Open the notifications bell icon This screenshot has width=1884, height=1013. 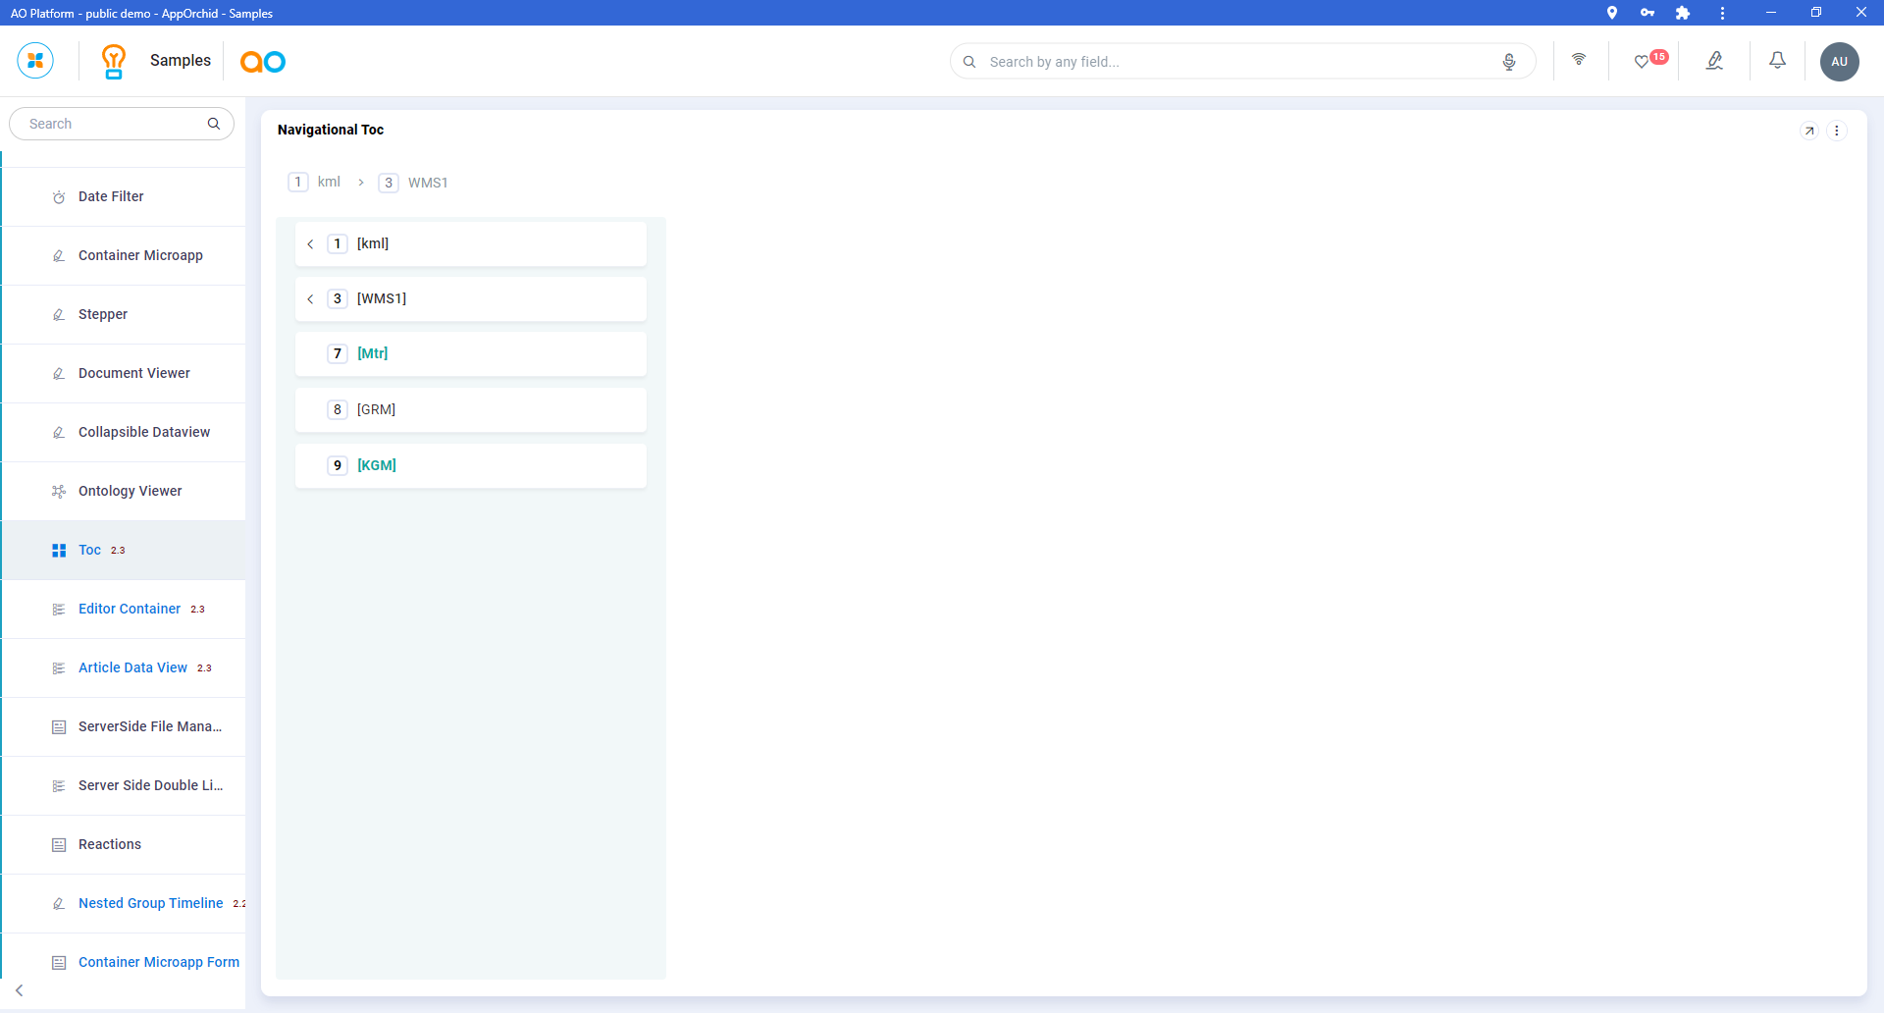coord(1777,61)
